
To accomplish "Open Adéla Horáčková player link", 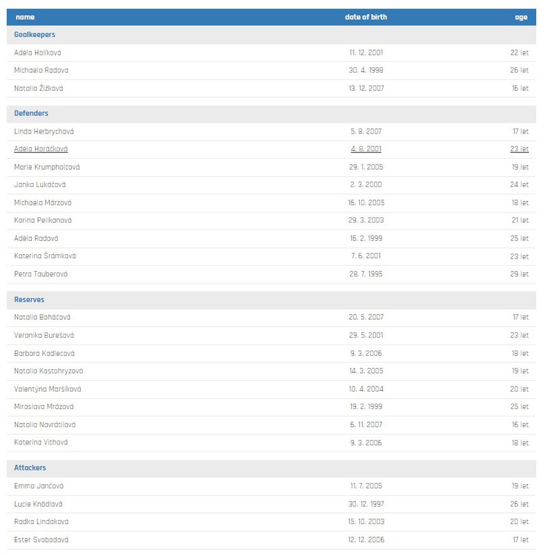I will (x=41, y=149).
